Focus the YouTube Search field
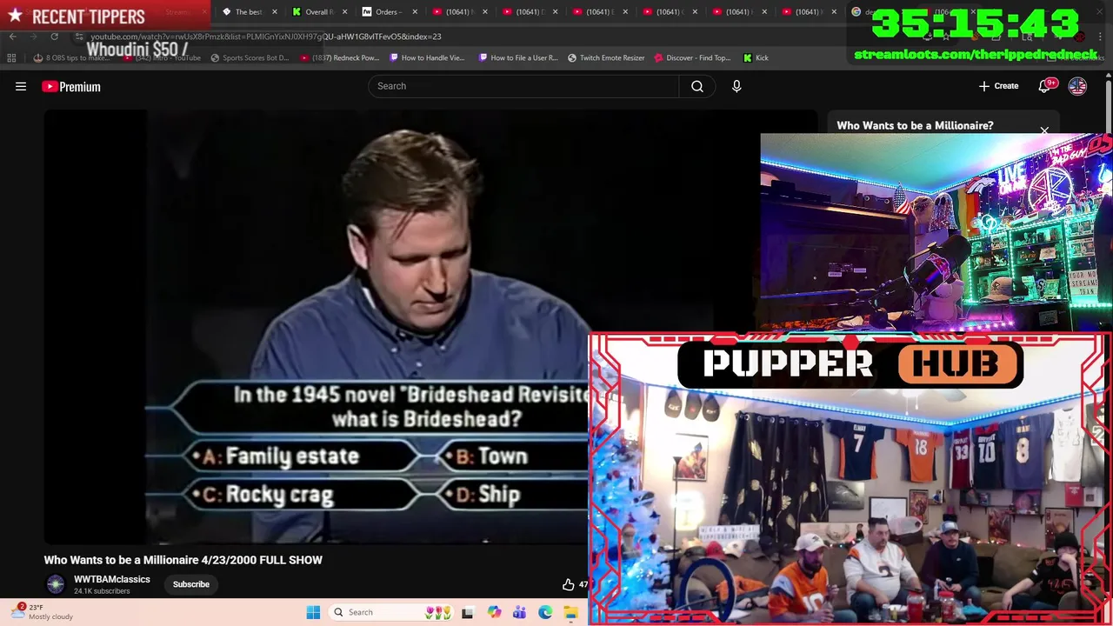 (x=523, y=86)
